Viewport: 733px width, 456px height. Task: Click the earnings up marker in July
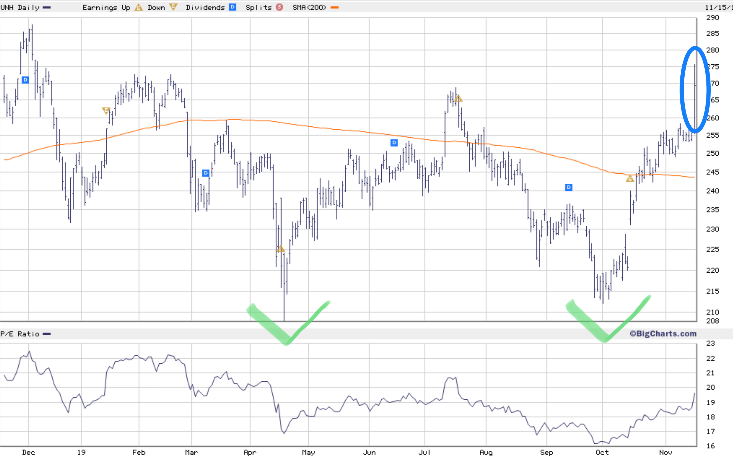pos(458,98)
